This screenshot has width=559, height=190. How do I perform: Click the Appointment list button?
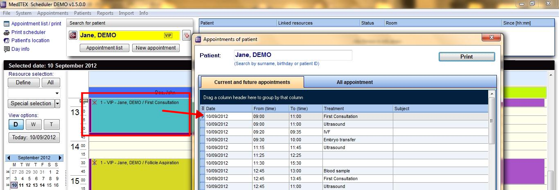pos(104,48)
